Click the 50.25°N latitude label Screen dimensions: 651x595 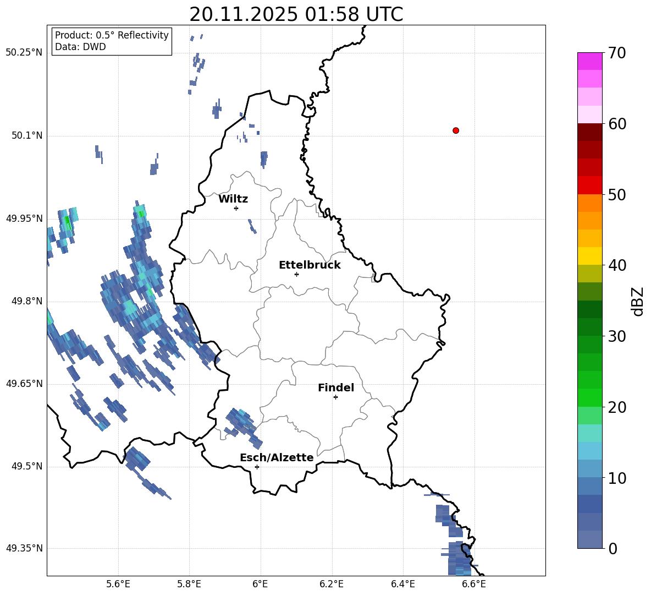(24, 53)
